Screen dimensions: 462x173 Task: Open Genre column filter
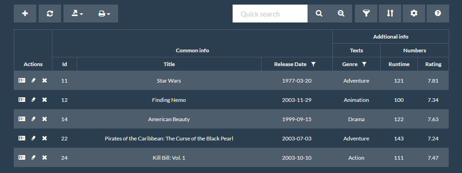(364, 64)
